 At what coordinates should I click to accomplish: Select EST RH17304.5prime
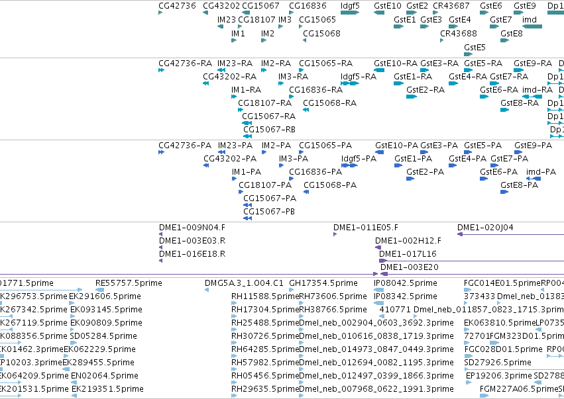[x=265, y=310]
